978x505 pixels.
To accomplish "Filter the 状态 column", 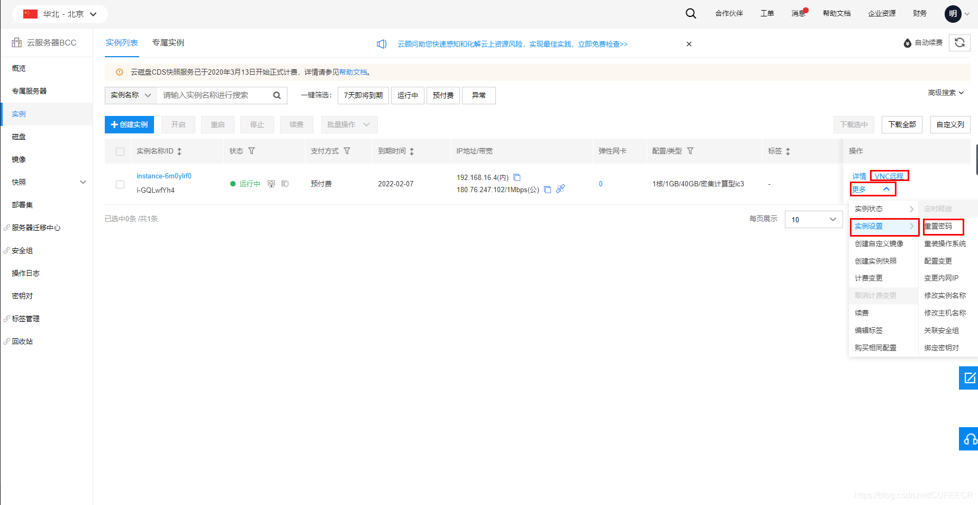I will point(252,151).
